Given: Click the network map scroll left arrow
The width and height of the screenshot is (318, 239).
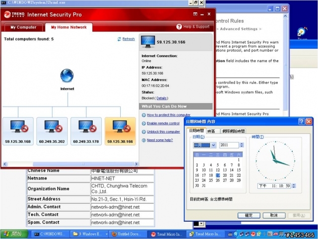Looking at the screenshot, I should click(x=5, y=164).
